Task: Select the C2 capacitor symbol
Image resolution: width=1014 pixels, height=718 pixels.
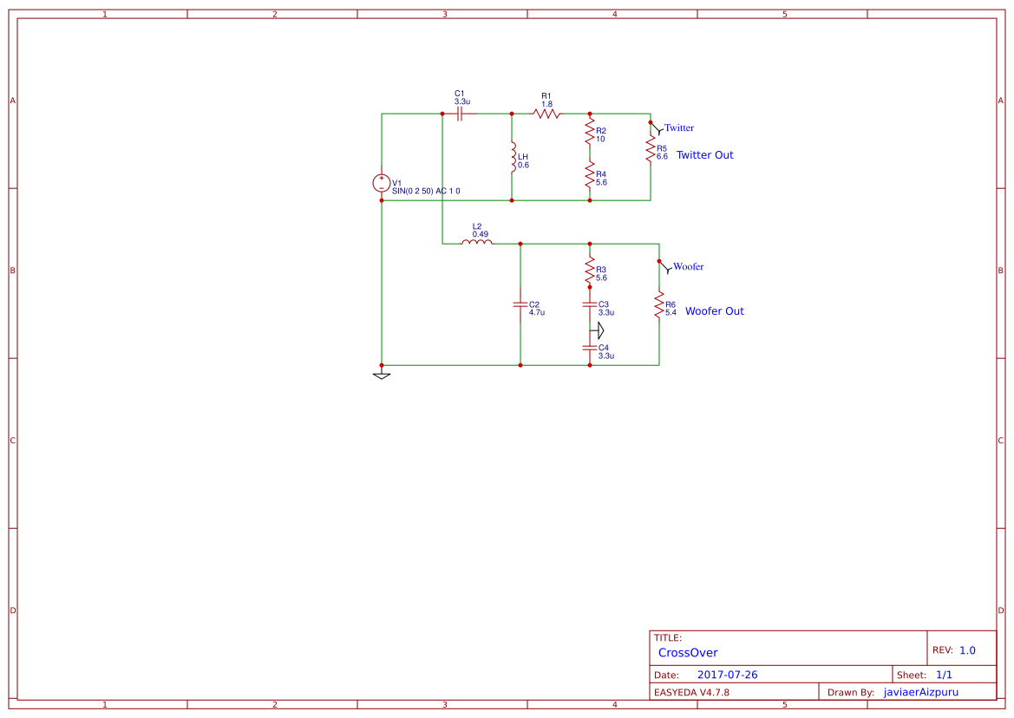Action: click(520, 304)
